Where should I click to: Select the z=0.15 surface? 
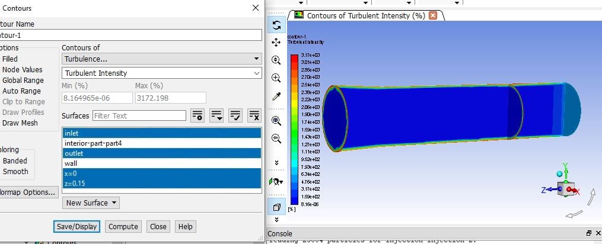(x=162, y=184)
